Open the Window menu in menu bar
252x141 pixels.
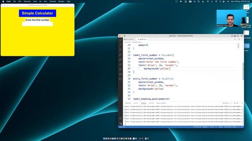tap(61, 2)
